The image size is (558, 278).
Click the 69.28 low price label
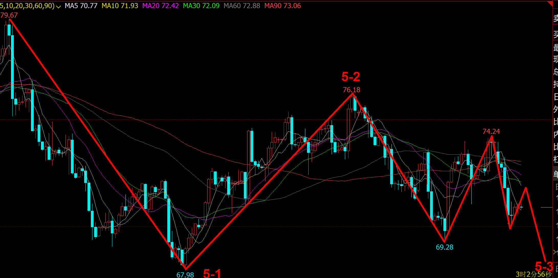[x=444, y=247]
